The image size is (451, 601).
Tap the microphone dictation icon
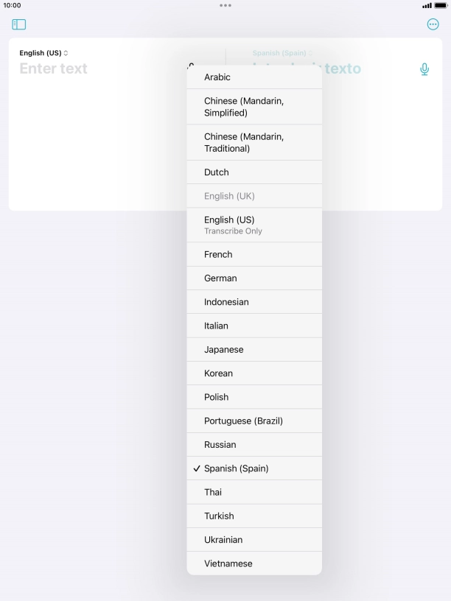(x=424, y=69)
